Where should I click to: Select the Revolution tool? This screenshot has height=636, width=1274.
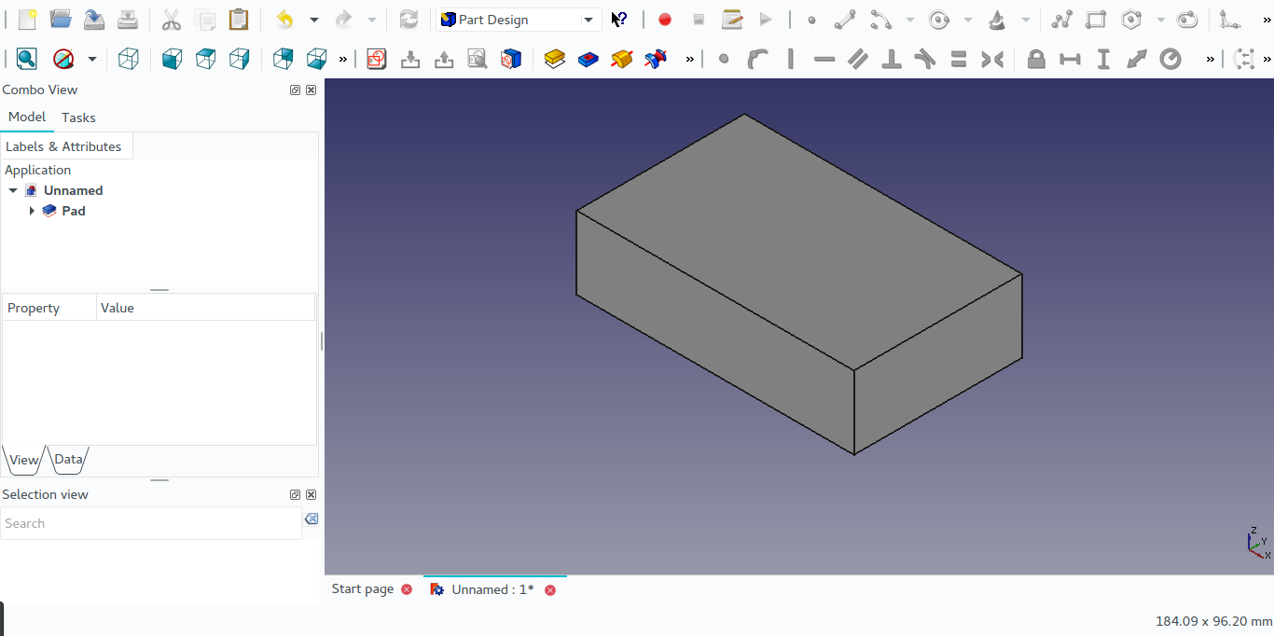[x=621, y=59]
